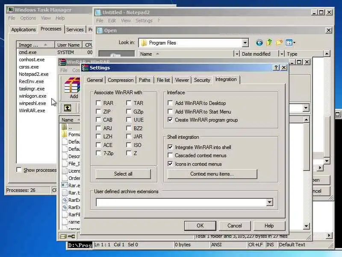Expand user defined archive extensions dropdown
Image resolution: width=342 pixels, height=257 pixels.
pyautogui.click(x=269, y=202)
